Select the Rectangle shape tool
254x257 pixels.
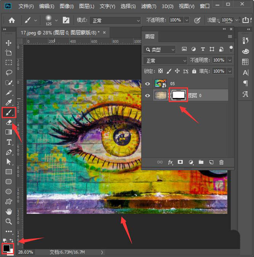pos(9,171)
